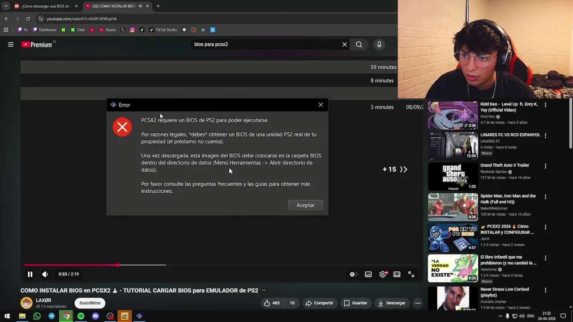The image size is (573, 322).
Task: Open options for PCSX2 2026 video
Action: click(545, 227)
